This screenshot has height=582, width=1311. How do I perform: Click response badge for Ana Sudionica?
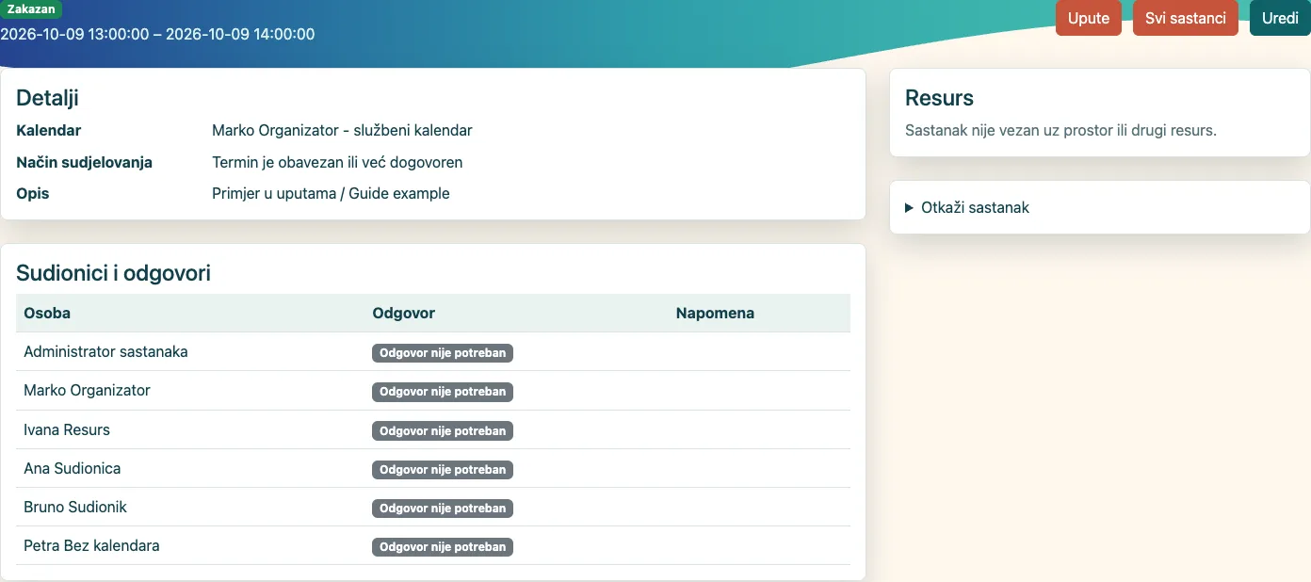pos(443,470)
